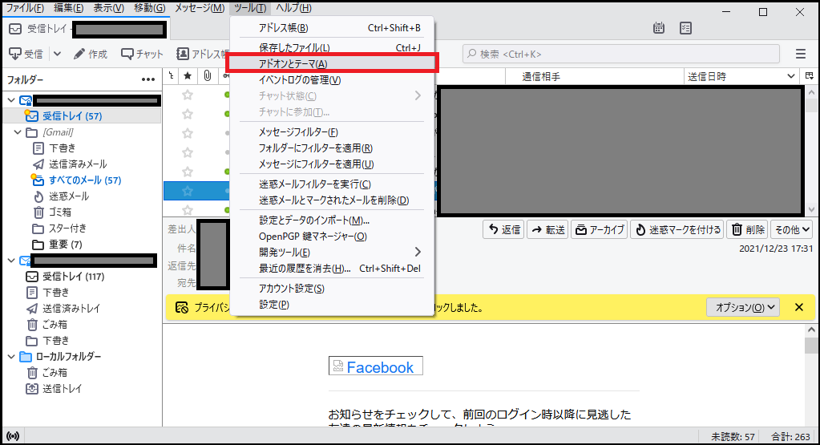Click the search field 検索
Viewport: 820px width, 445px height.
coord(620,54)
